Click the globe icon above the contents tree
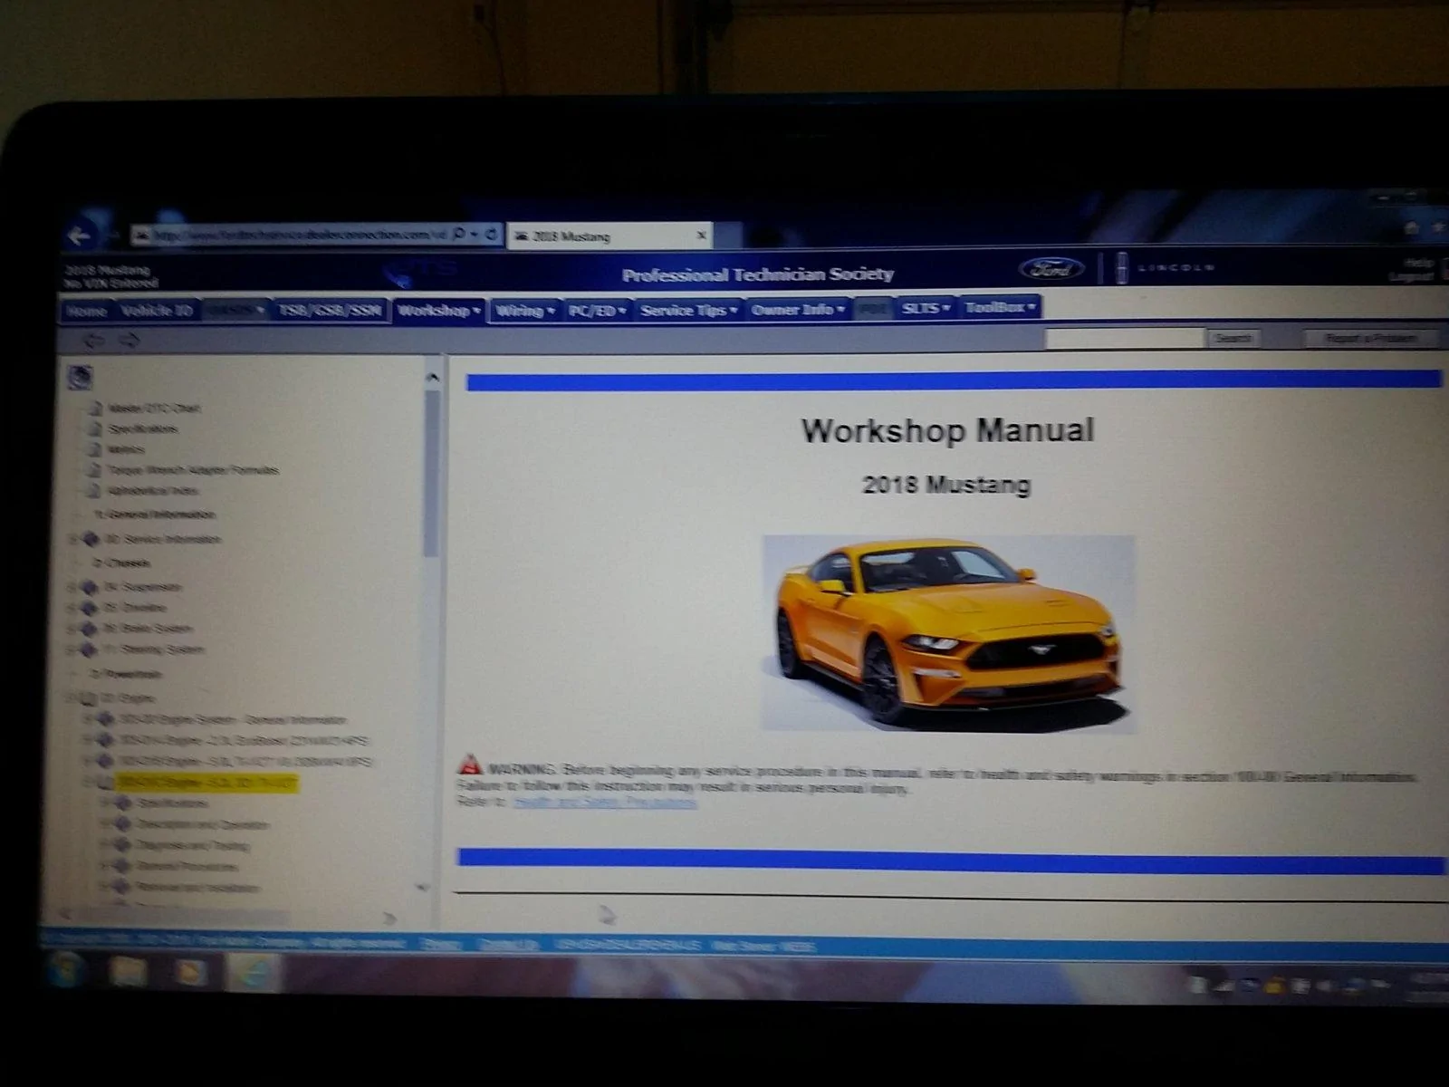 coord(81,378)
